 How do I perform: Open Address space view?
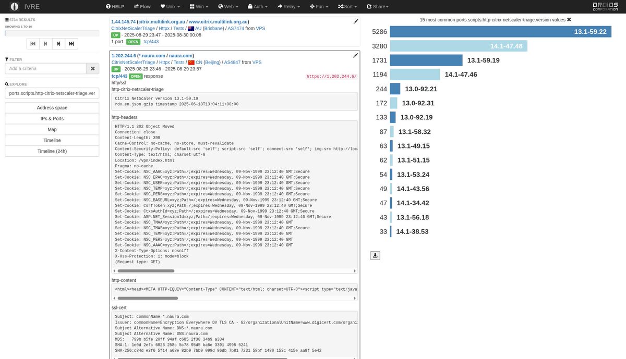[52, 107]
